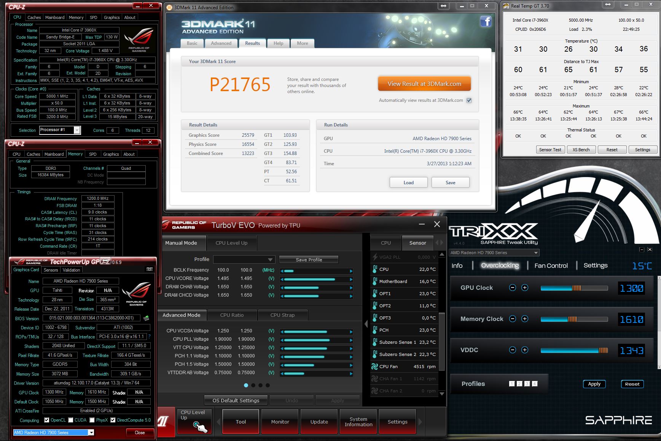Decrease GPU Clock with minus icon

513,288
